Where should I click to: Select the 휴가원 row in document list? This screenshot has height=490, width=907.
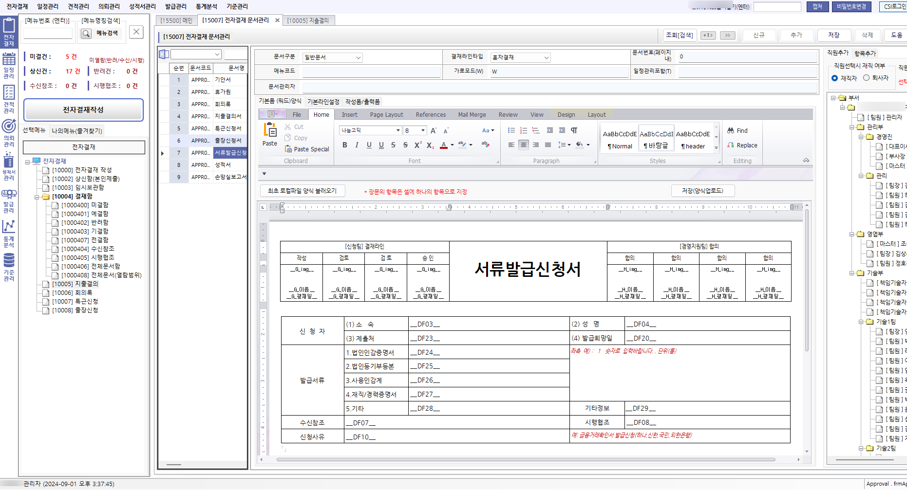click(x=203, y=92)
